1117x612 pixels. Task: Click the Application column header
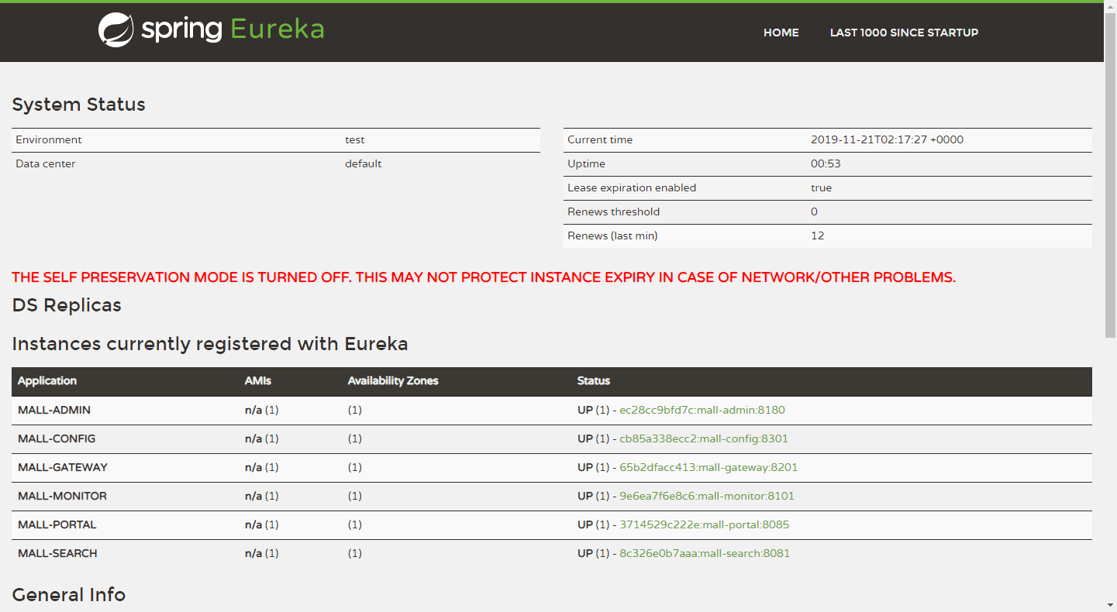(47, 381)
